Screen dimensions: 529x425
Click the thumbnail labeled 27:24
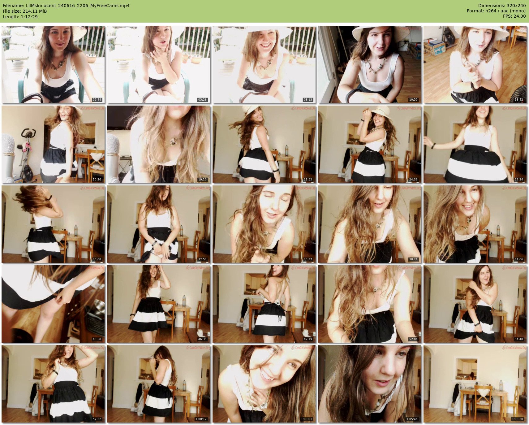(x=475, y=144)
